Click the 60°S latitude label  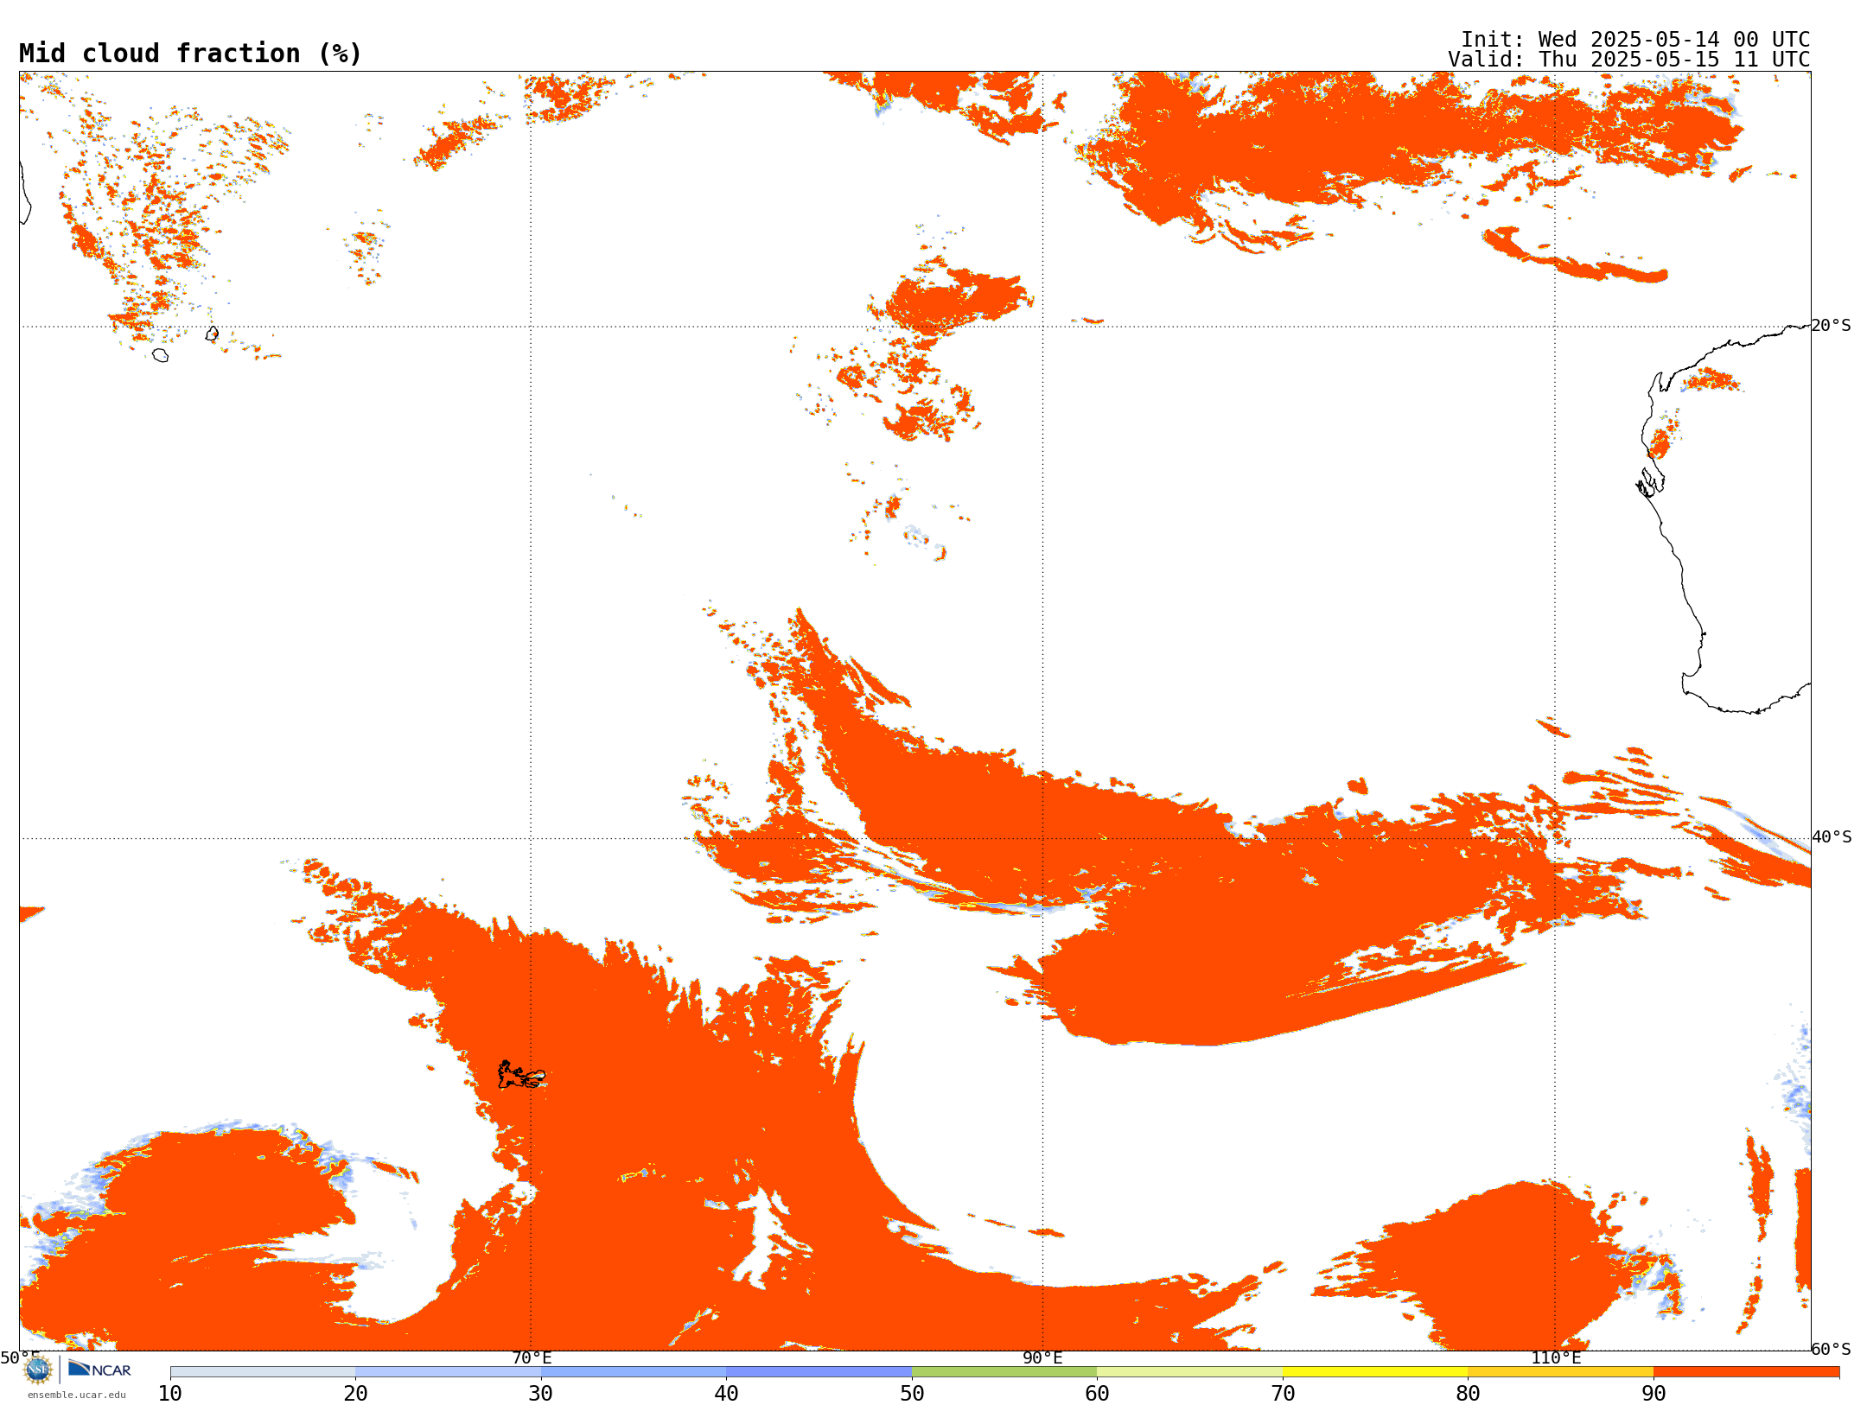click(x=1831, y=1349)
